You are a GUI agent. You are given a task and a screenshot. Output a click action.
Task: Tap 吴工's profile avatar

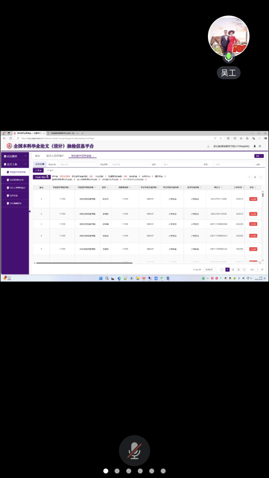click(229, 36)
